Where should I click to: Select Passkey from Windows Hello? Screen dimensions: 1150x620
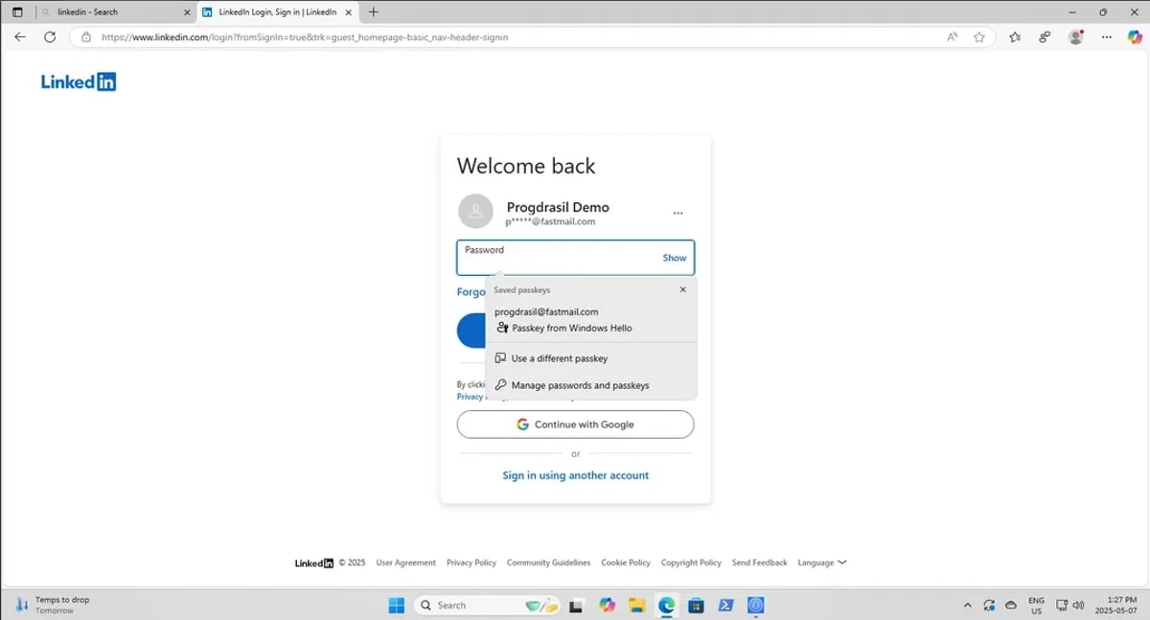[x=571, y=328]
